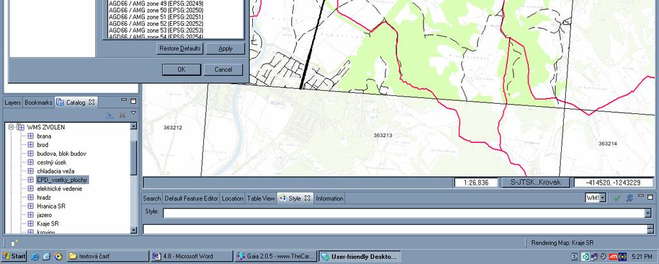Open the Table View tab

point(261,198)
